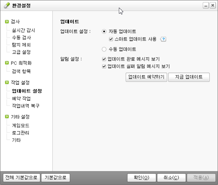
Task: Cancel changes with 취소(C)
Action: pyautogui.click(x=171, y=178)
